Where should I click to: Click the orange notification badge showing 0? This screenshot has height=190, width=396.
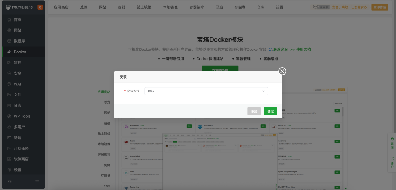[40, 7]
